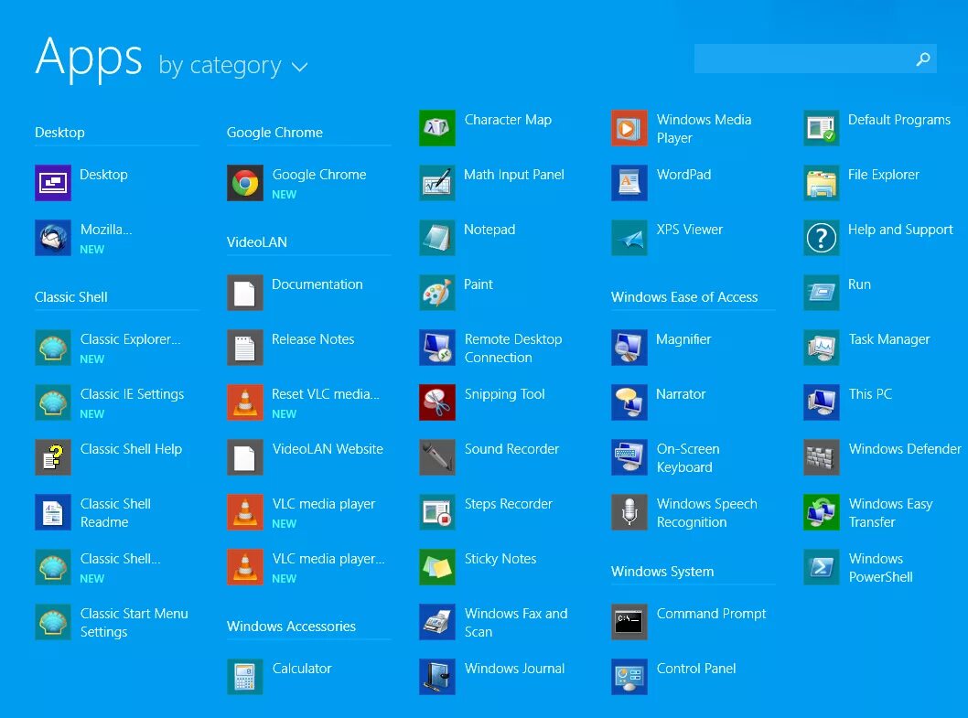Launch WordPad icon
The width and height of the screenshot is (968, 718).
(629, 183)
